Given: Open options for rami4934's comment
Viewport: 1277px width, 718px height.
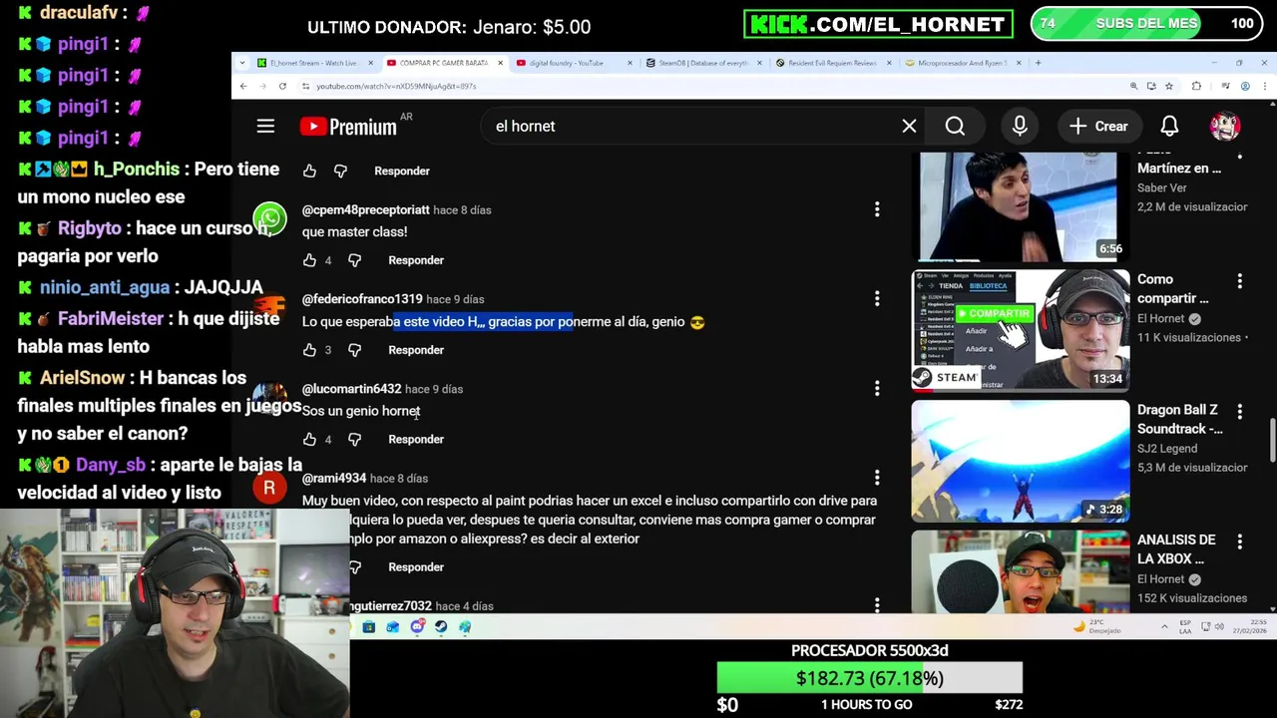Looking at the screenshot, I should (x=877, y=478).
